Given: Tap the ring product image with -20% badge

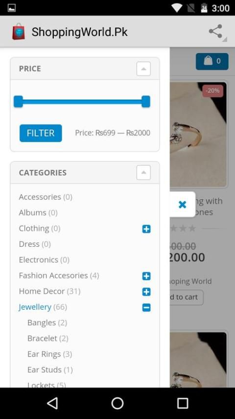Looking at the screenshot, I should pyautogui.click(x=198, y=134).
